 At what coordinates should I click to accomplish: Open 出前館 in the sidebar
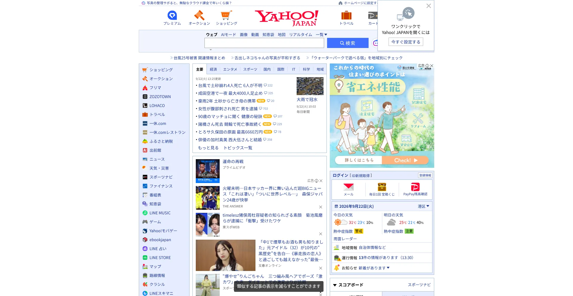pyautogui.click(x=155, y=150)
